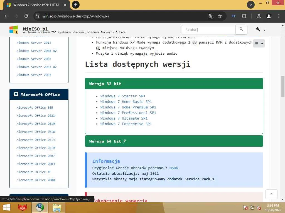Open Windows Server 2012 link
285x213 pixels.
pyautogui.click(x=34, y=43)
